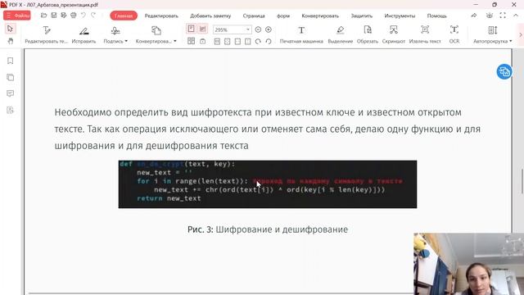The width and height of the screenshot is (524, 295).
Task: Click Редактировать текст tool
Action: coord(47,34)
